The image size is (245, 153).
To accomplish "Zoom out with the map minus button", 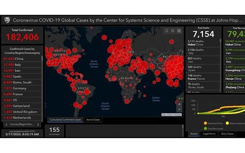I will tap(179, 109).
